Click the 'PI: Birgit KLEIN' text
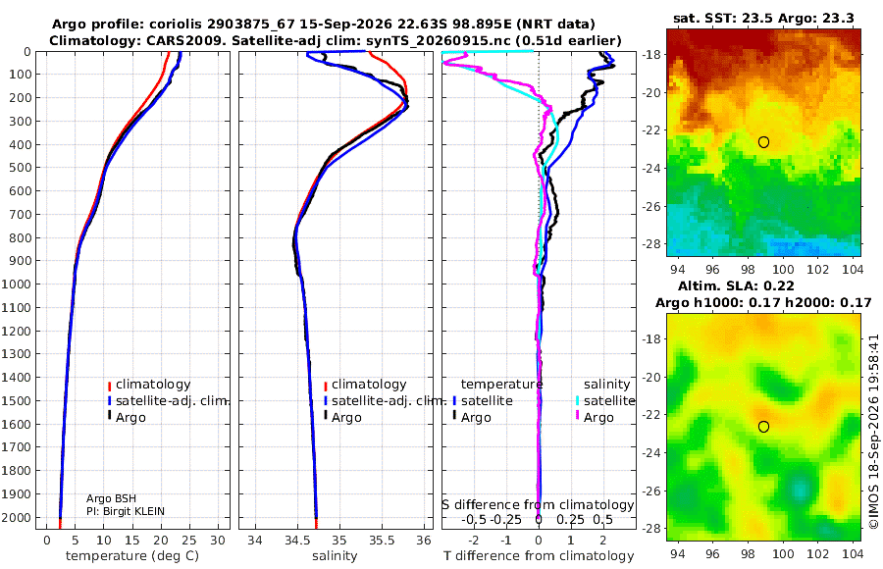 point(126,511)
